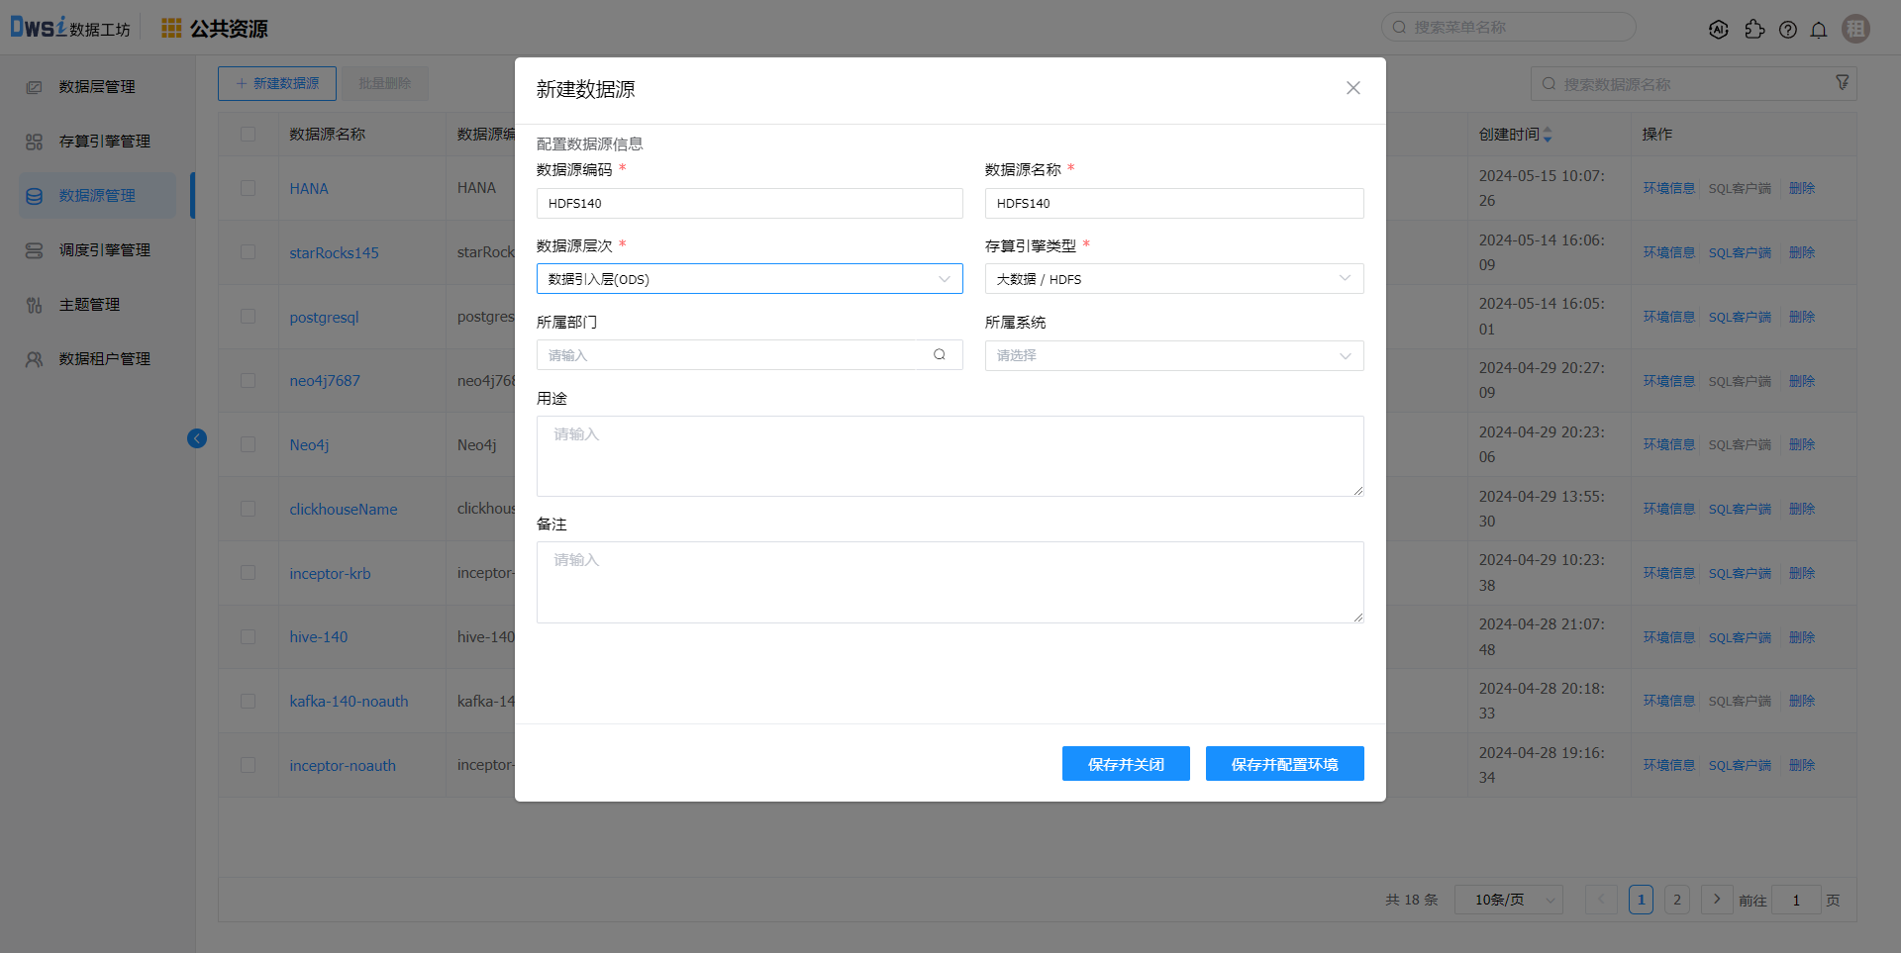Image resolution: width=1901 pixels, height=953 pixels.
Task: Open the 所属系统 select dropdown
Action: pyautogui.click(x=1173, y=355)
